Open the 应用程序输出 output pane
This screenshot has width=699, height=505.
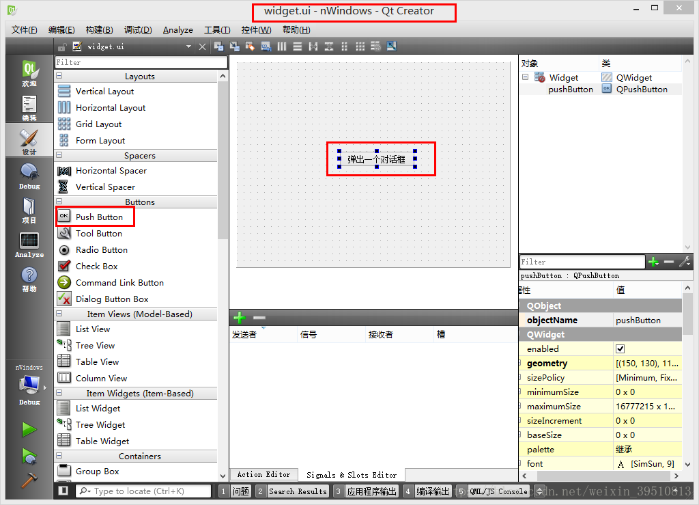(x=366, y=491)
